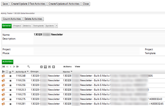Switch to the General tab
The width and height of the screenshot is (165, 106).
point(7,26)
